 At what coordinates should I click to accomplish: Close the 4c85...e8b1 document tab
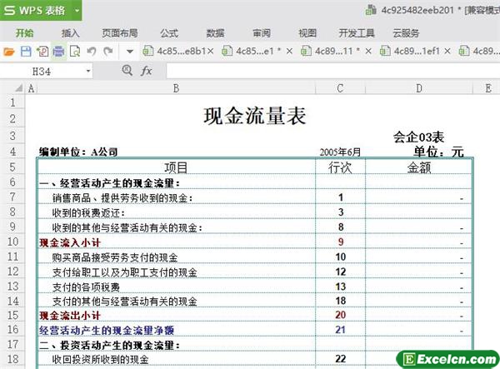[211, 52]
